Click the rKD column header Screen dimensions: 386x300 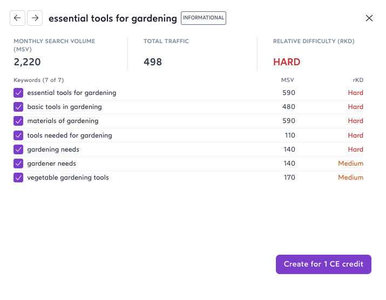coord(358,80)
